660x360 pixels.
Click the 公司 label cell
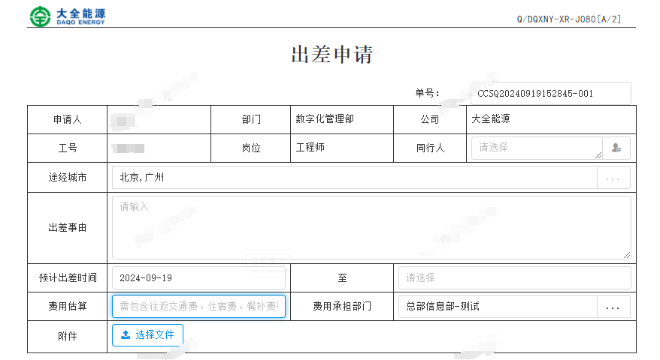[x=430, y=120]
